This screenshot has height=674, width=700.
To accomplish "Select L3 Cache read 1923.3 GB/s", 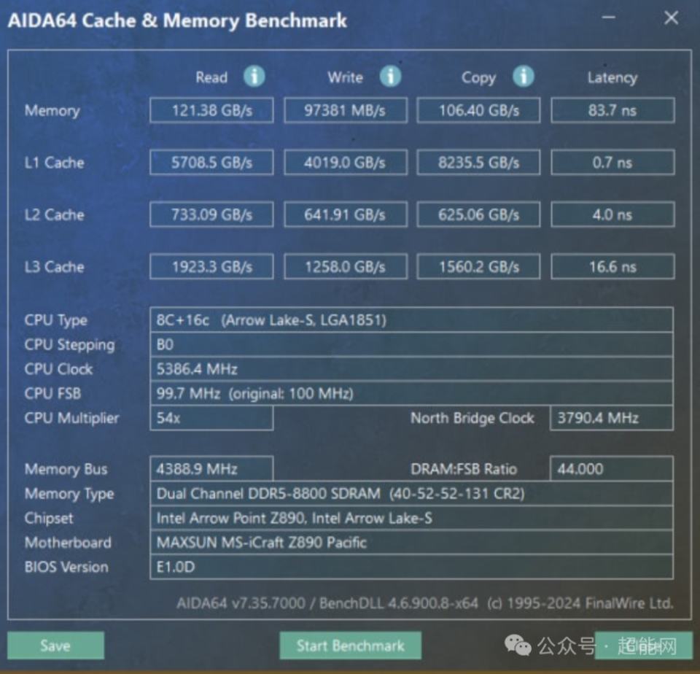I will coord(211,267).
